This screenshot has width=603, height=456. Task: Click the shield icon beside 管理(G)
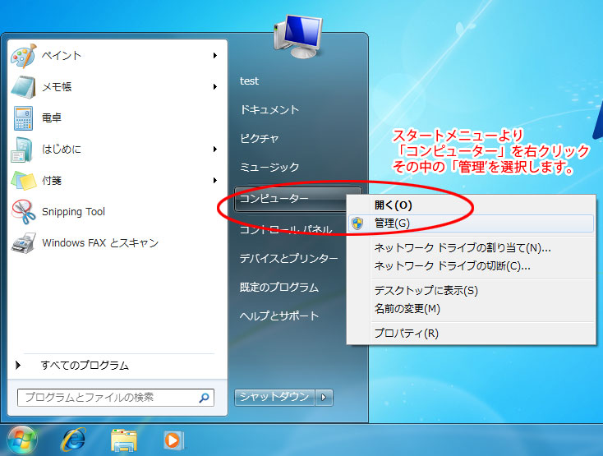click(357, 223)
